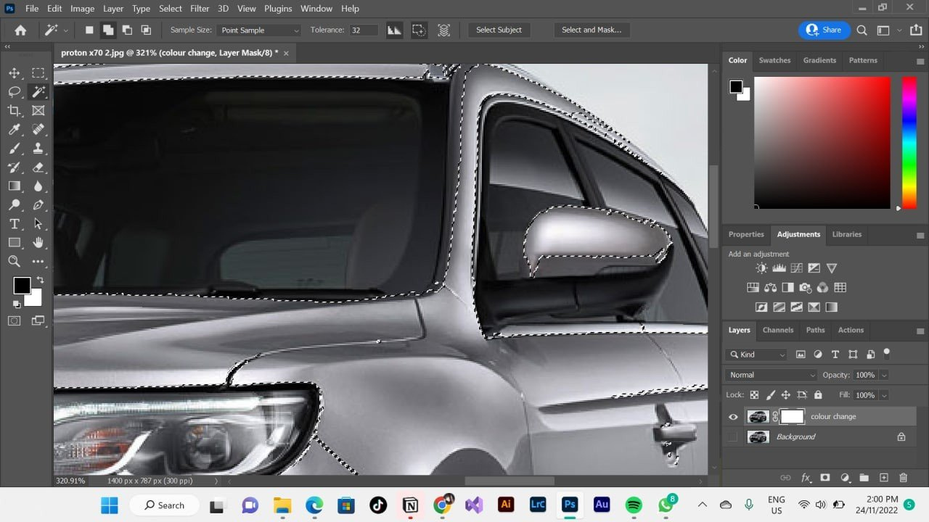
Task: Choose the Lasso tool
Action: (15, 92)
